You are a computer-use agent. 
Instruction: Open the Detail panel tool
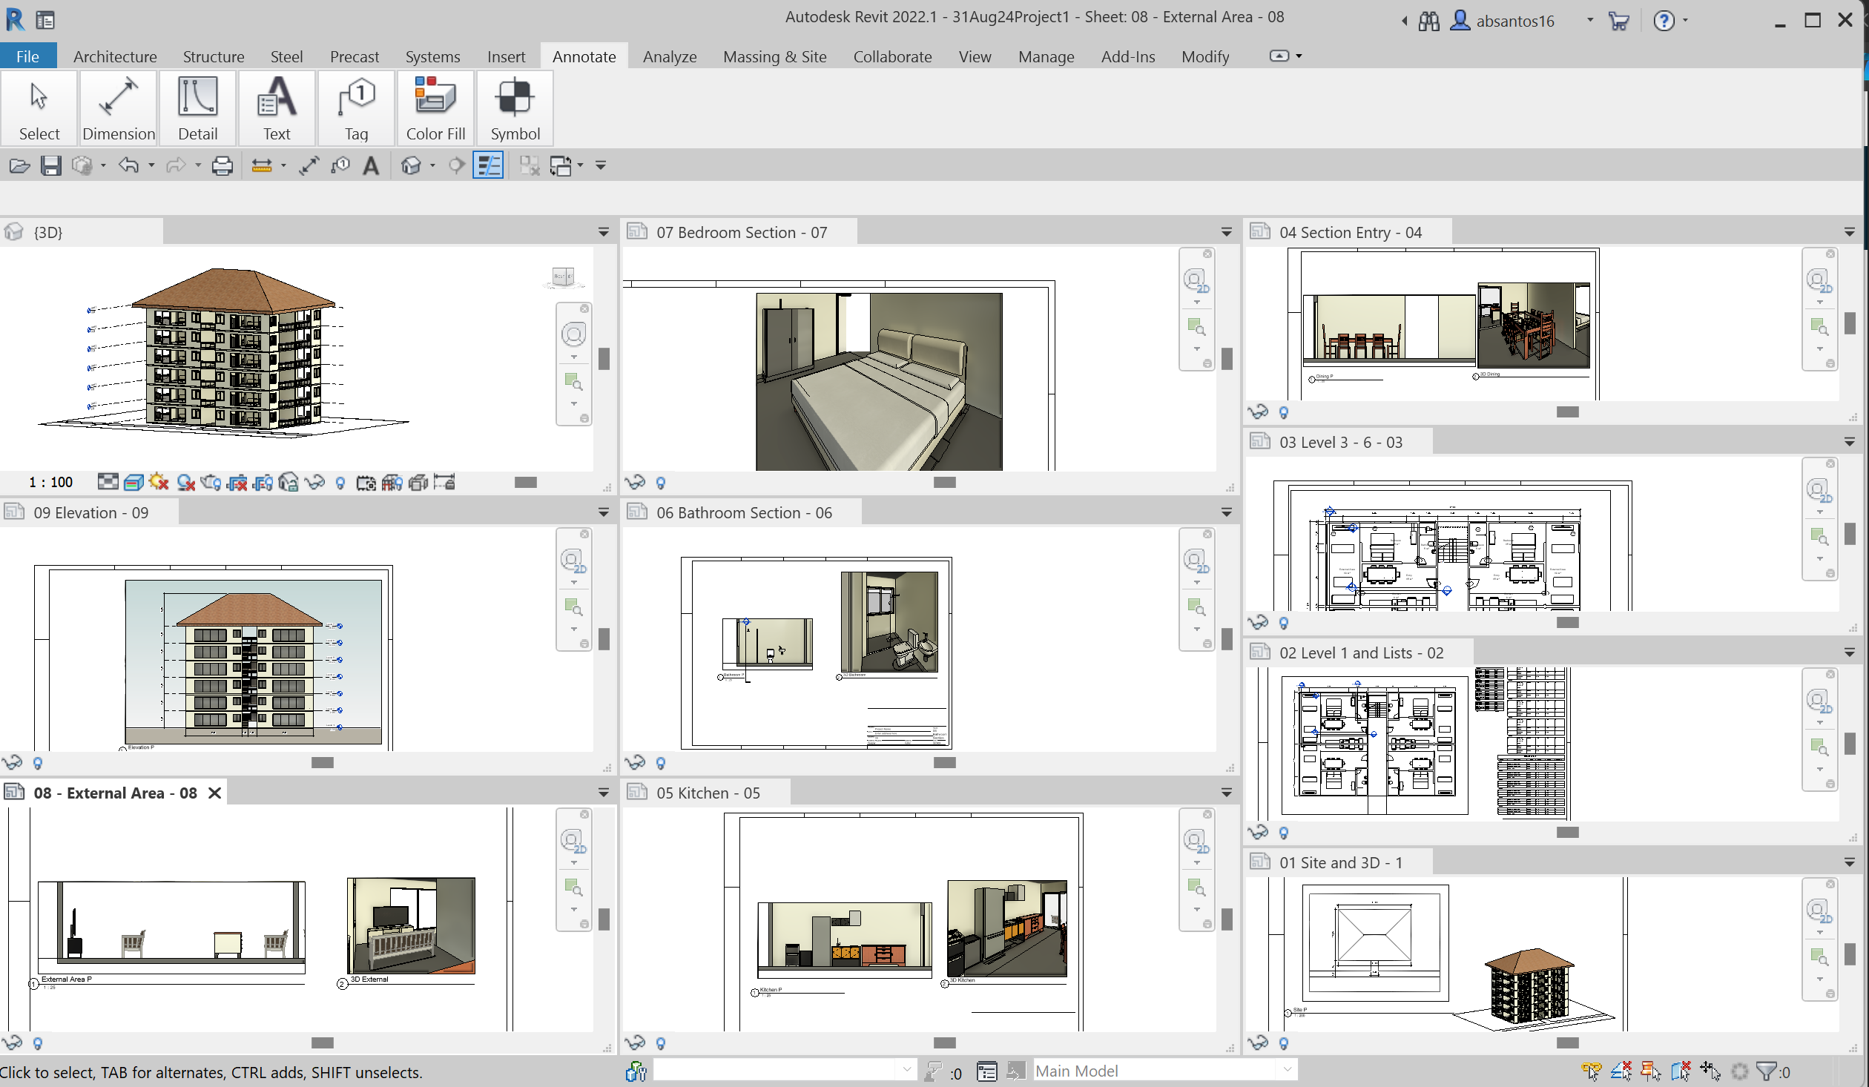pos(198,109)
